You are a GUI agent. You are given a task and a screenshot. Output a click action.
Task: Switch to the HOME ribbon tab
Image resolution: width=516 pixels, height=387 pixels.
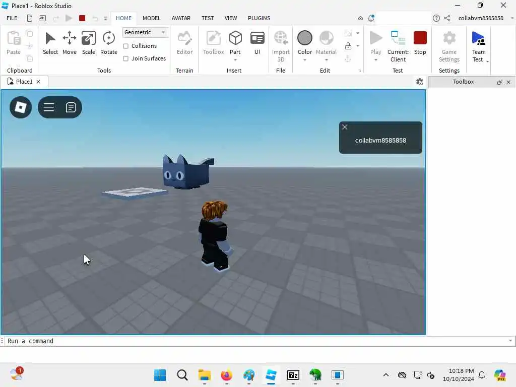click(x=124, y=18)
